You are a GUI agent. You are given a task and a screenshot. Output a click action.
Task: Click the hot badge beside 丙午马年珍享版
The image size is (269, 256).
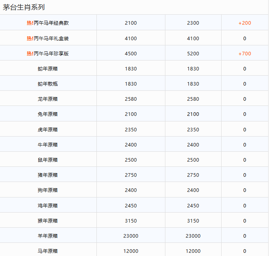coord(30,54)
